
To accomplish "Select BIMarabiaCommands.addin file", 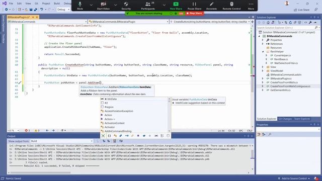I will tap(286, 75).
